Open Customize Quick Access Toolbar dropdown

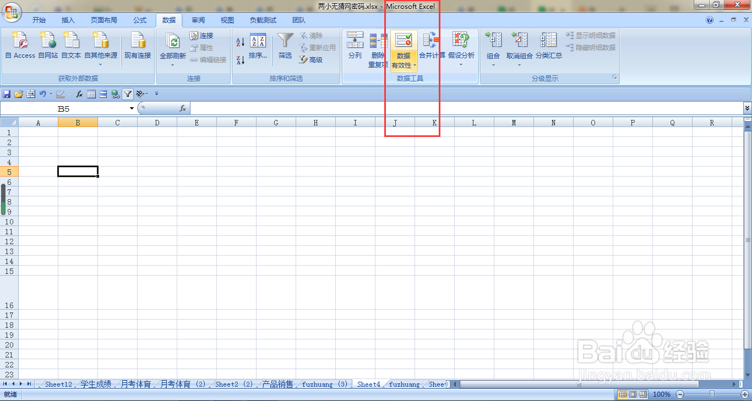point(157,94)
